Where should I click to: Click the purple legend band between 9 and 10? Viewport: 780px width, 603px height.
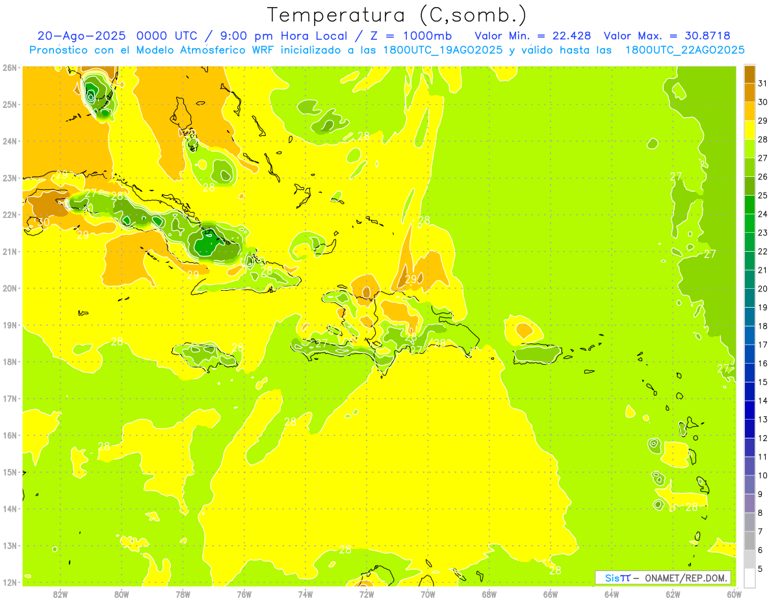click(749, 485)
